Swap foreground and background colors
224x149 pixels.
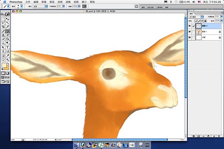(x=8, y=63)
